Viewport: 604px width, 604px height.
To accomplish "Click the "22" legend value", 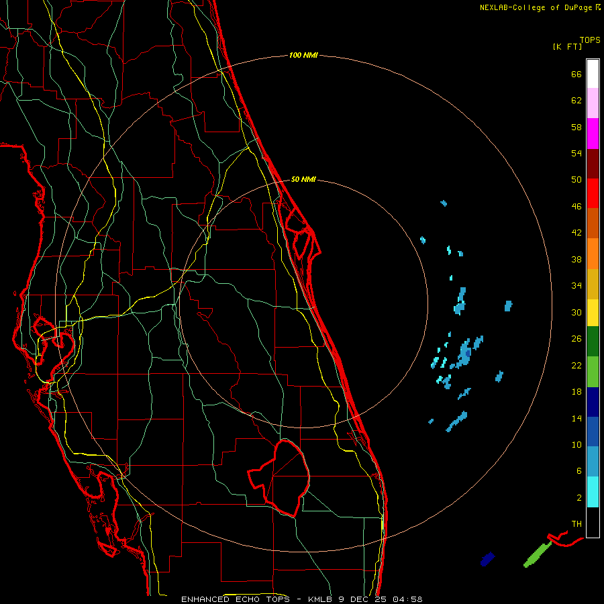I will (x=576, y=365).
